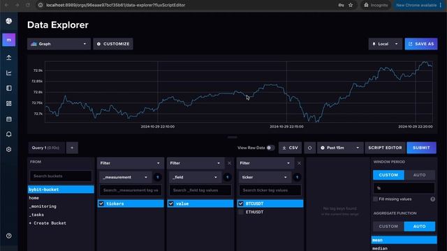The height and width of the screenshot is (251, 447).
Task: Choose mean aggregate function
Action: click(404, 240)
